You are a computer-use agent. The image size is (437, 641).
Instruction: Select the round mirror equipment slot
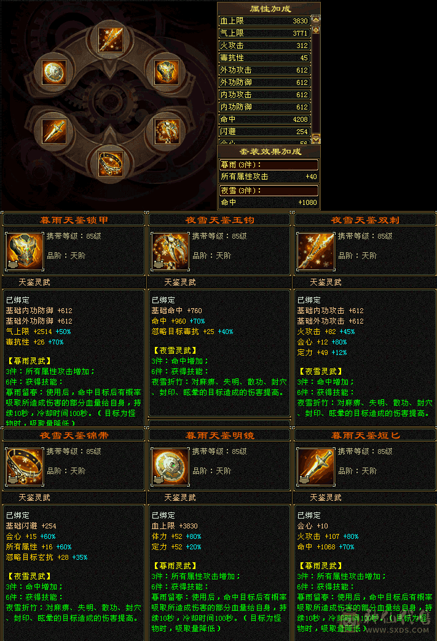pos(54,73)
